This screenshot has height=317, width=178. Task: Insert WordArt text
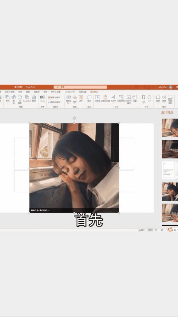click(113, 99)
